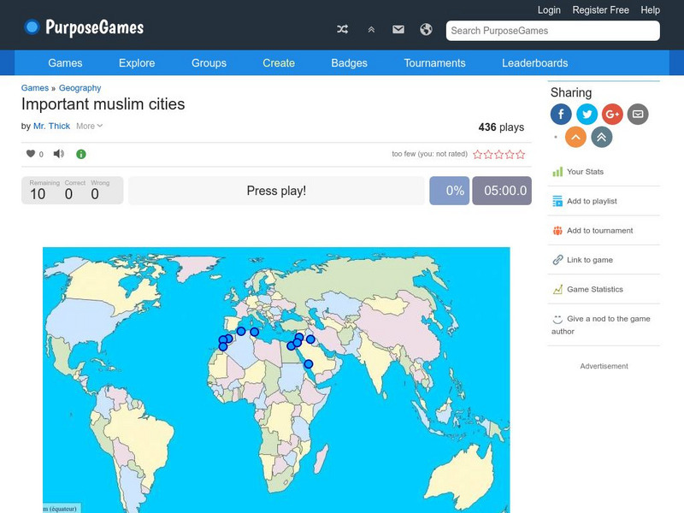Click the Search PurposeGames input field
684x513 pixels.
(x=552, y=31)
